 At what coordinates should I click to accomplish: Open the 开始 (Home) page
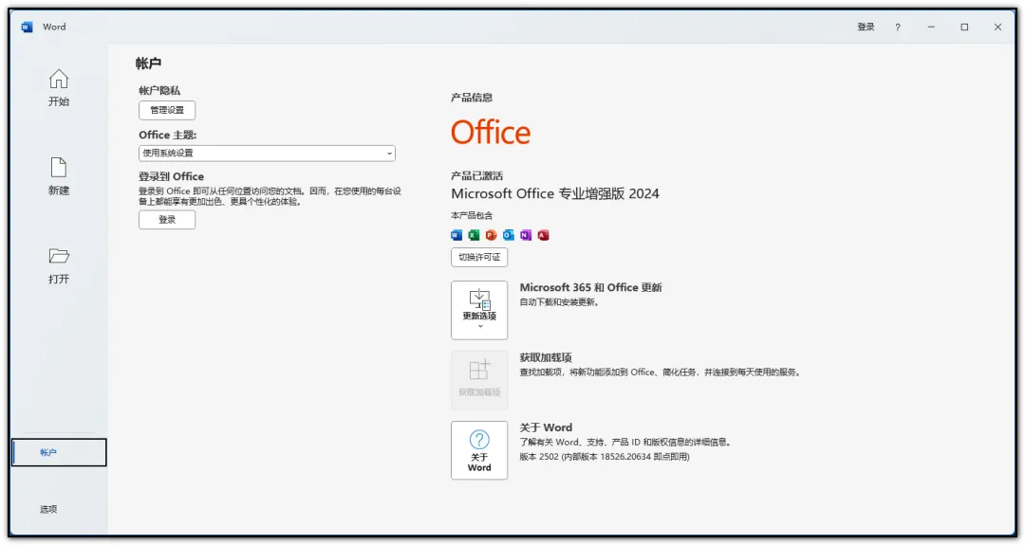point(58,88)
